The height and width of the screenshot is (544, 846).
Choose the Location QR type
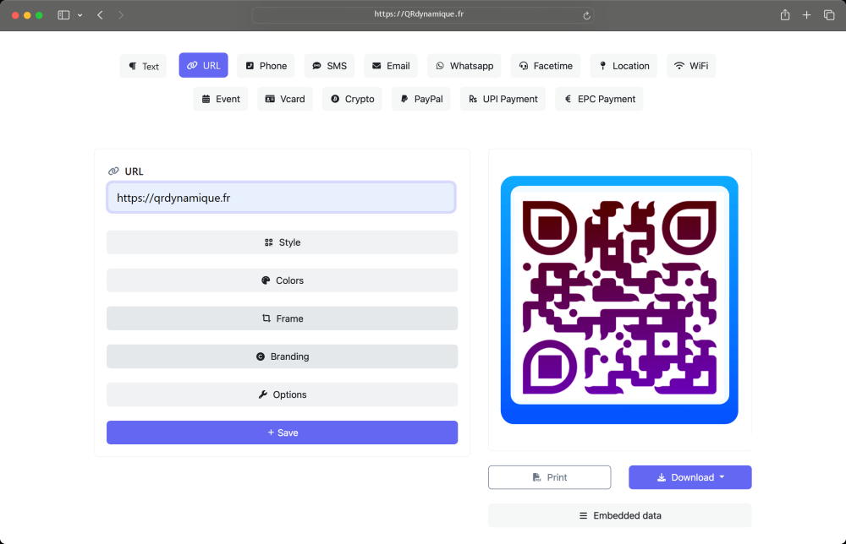tap(624, 66)
